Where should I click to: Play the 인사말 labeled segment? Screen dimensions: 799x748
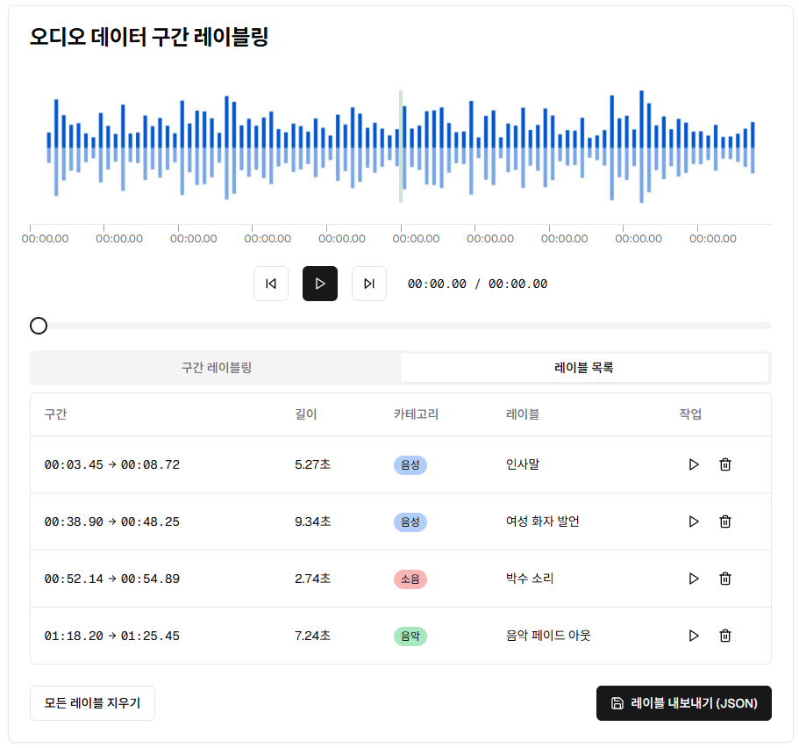click(693, 464)
